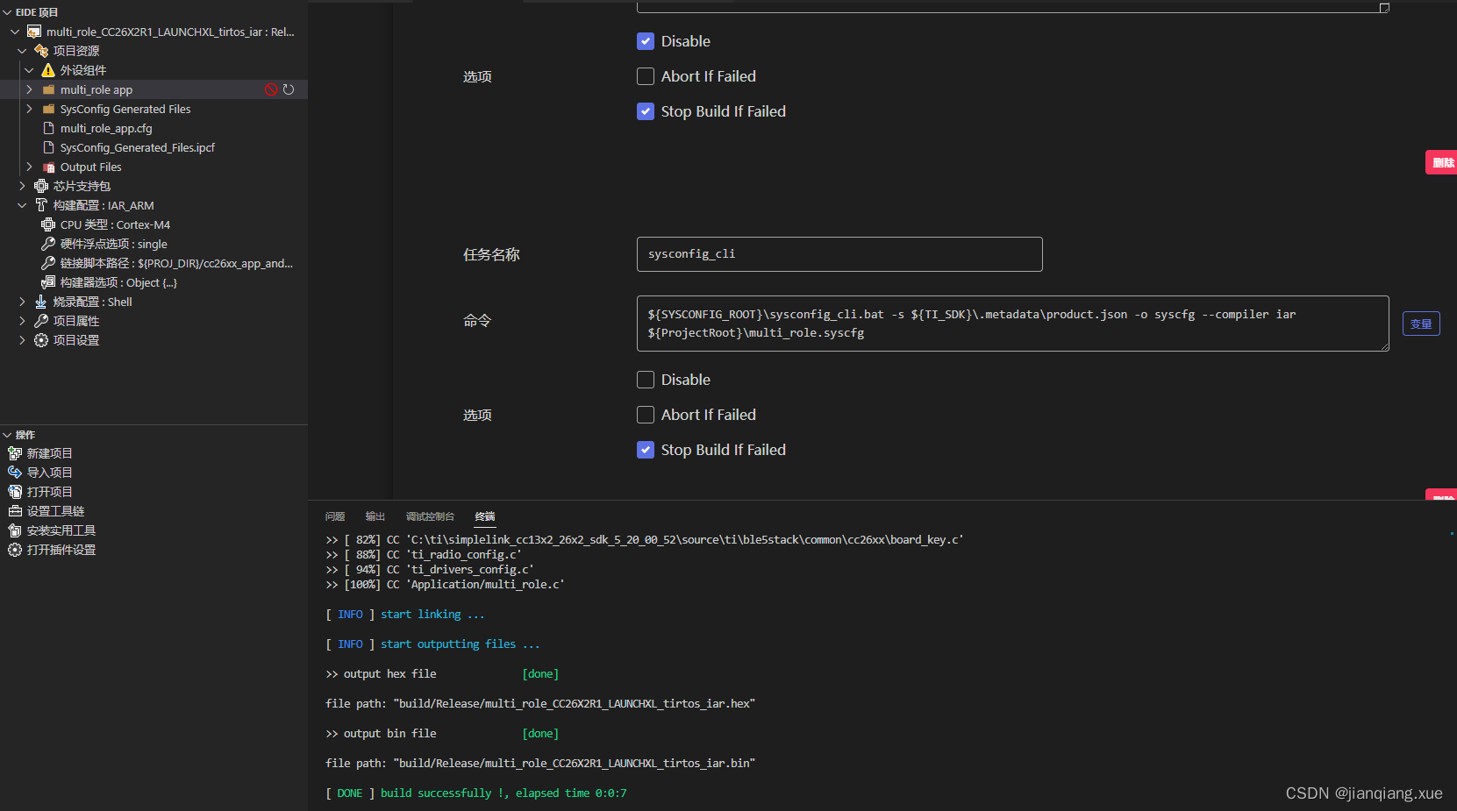Expand the Output Files node

(29, 167)
